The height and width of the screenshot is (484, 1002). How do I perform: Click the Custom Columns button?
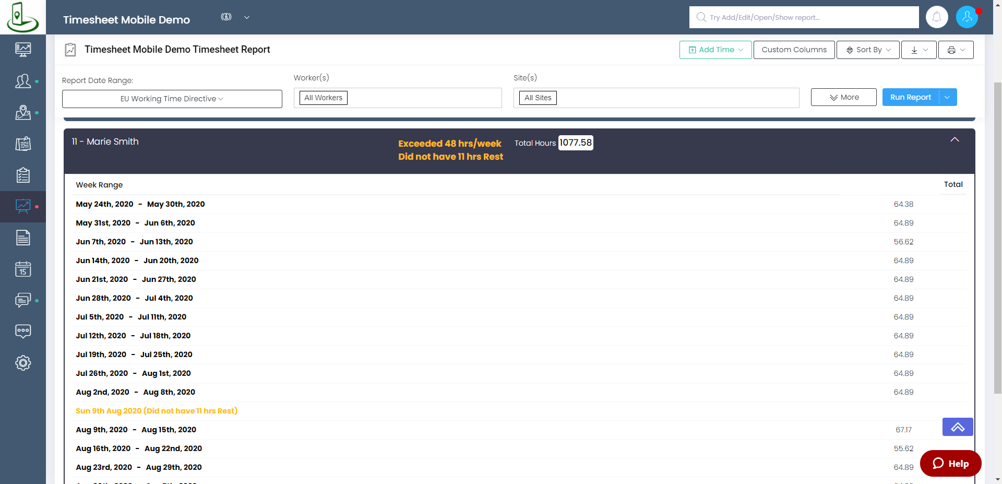click(794, 50)
